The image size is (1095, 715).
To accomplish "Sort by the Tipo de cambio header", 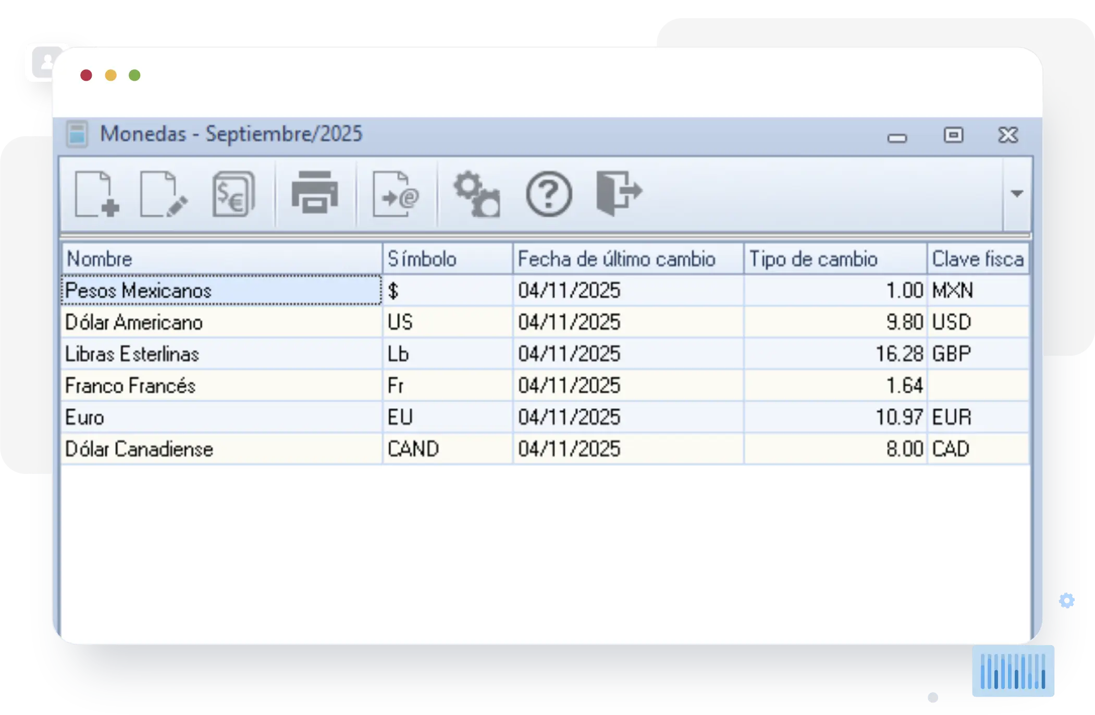I will (x=835, y=259).
